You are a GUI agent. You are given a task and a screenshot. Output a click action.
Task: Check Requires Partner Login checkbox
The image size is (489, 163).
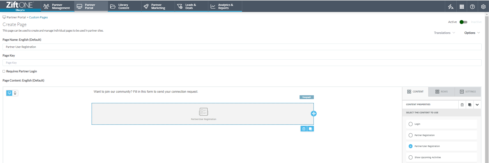pos(4,71)
